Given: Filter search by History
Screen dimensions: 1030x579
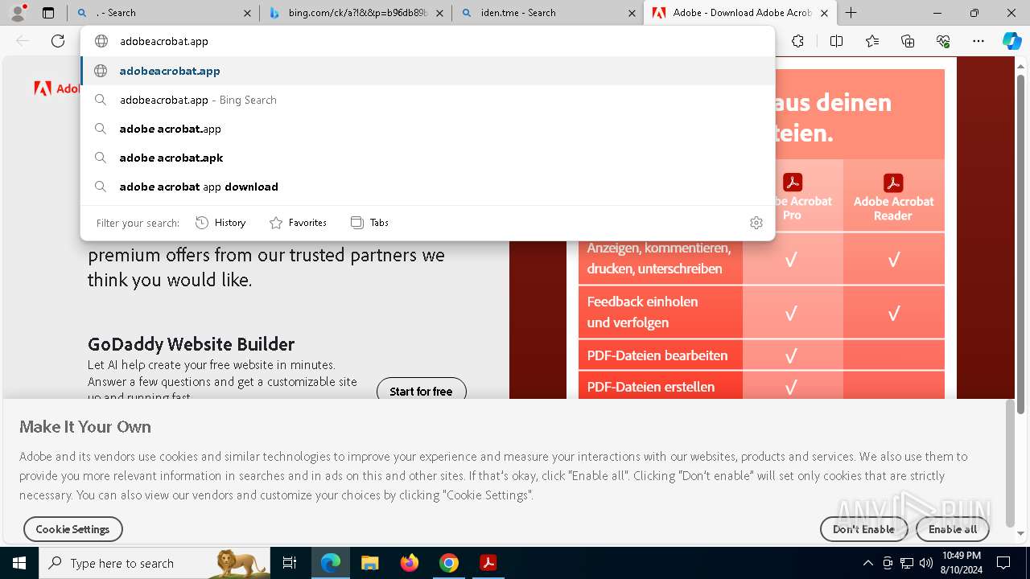Looking at the screenshot, I should (220, 223).
